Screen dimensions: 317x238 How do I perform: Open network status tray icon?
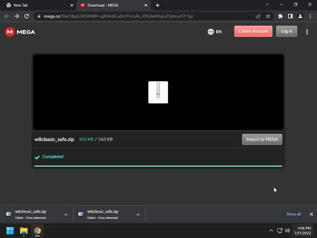pos(280,231)
